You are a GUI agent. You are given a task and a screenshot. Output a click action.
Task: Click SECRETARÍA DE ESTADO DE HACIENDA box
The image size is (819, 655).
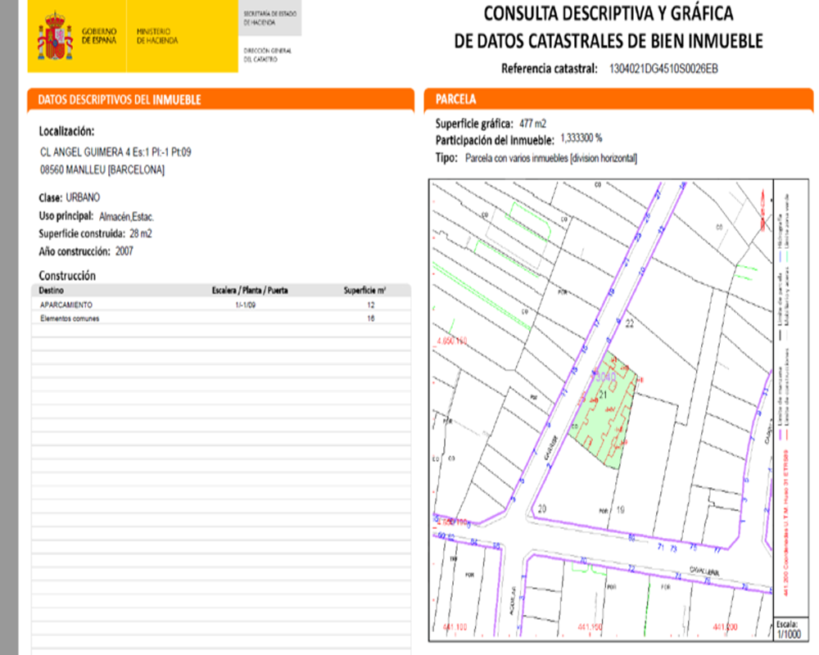270,18
